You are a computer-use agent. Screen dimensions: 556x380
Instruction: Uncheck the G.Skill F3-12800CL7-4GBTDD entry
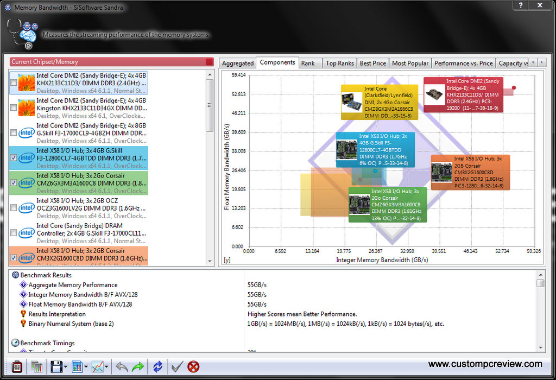coord(14,158)
